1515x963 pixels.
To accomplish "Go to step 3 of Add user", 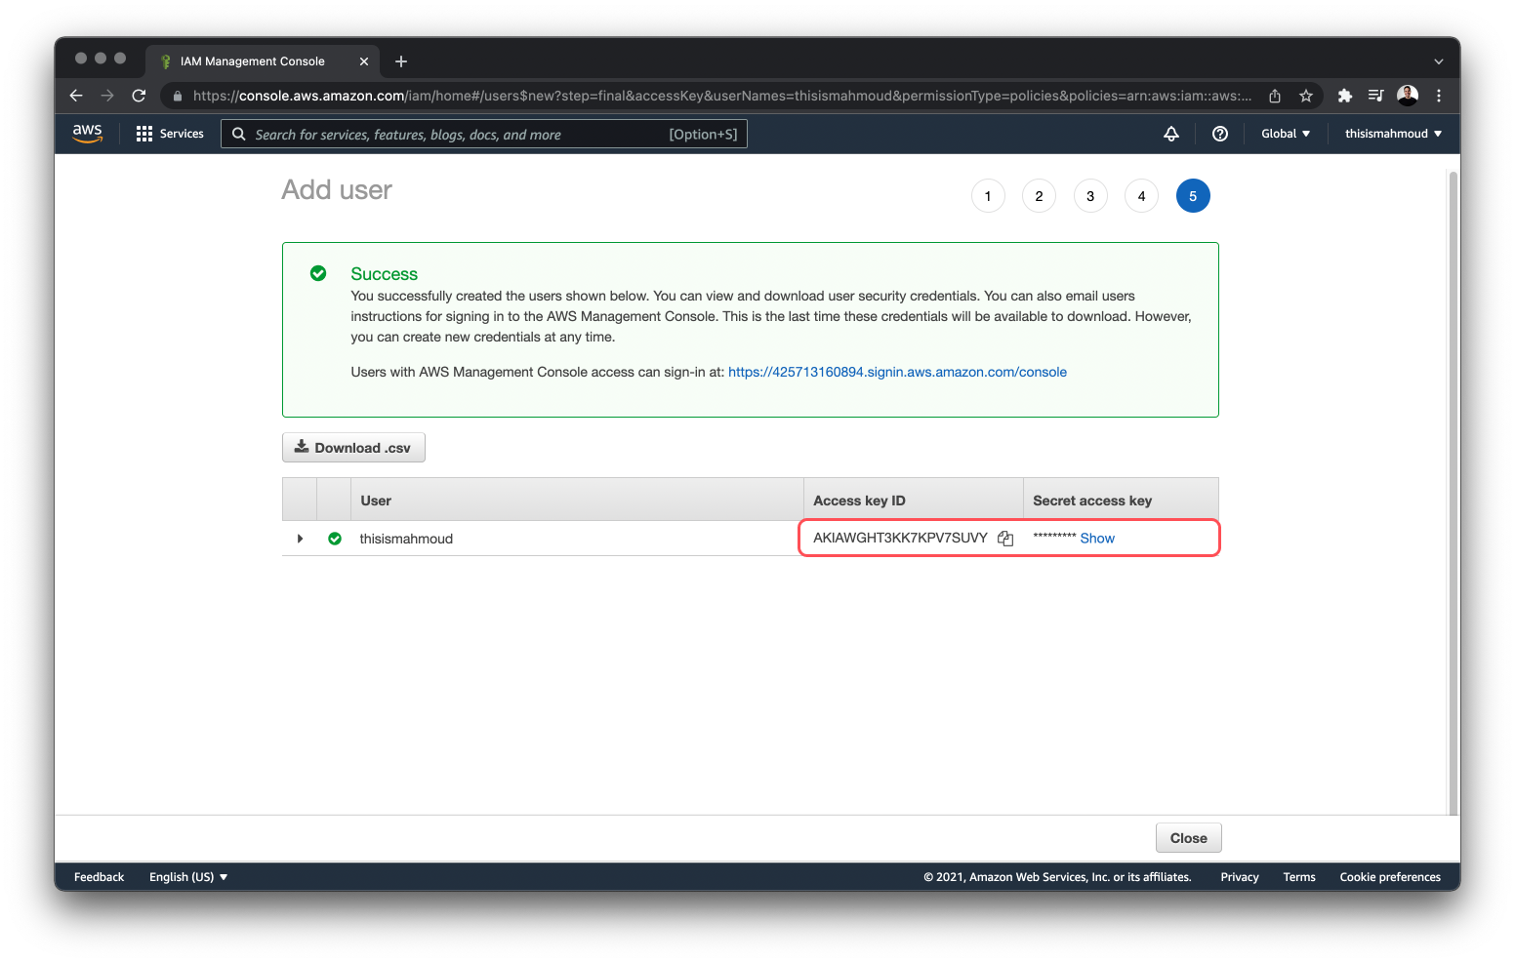I will point(1090,196).
